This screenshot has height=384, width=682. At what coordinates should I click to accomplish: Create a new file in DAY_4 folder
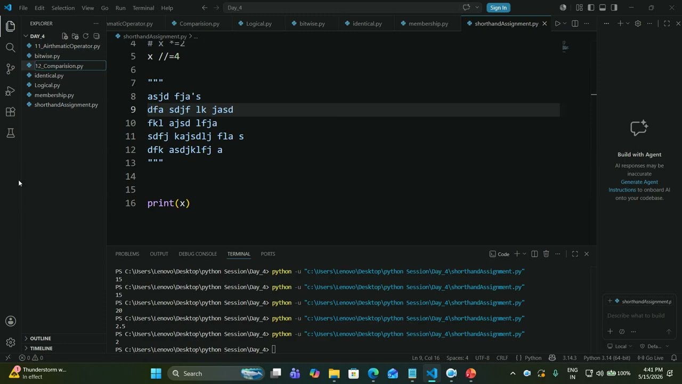tap(64, 36)
